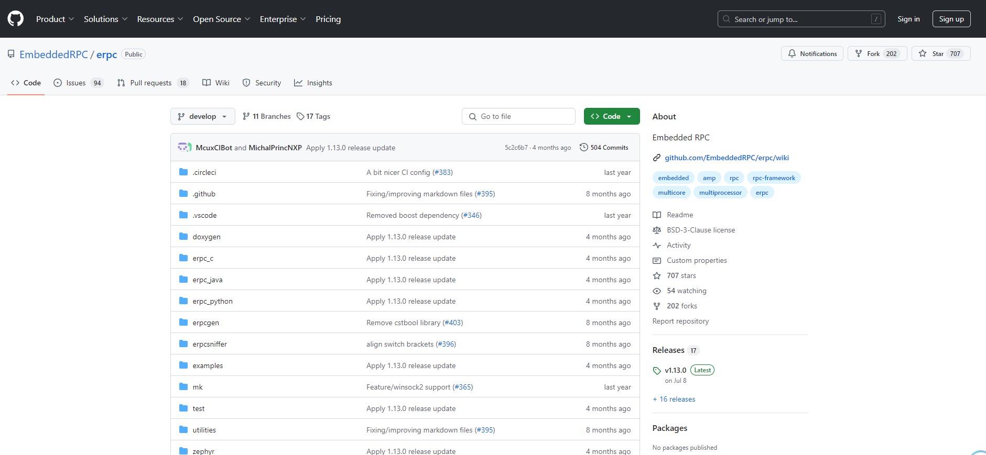Open the MichalPrincNXP profile link
986x455 pixels.
(275, 148)
